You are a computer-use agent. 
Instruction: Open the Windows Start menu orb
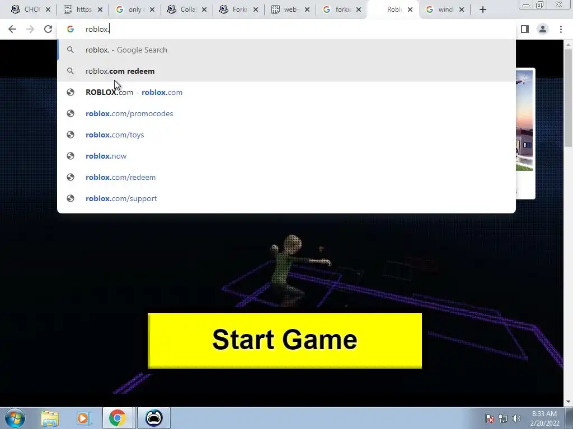click(x=15, y=418)
